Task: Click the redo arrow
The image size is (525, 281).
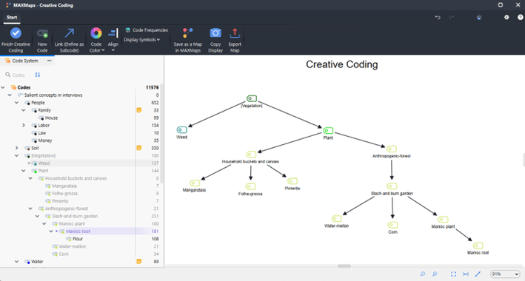Action: coord(452,18)
